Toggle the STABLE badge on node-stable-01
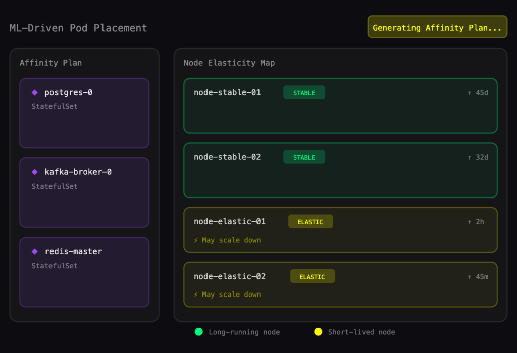This screenshot has height=353, width=517. (x=304, y=92)
